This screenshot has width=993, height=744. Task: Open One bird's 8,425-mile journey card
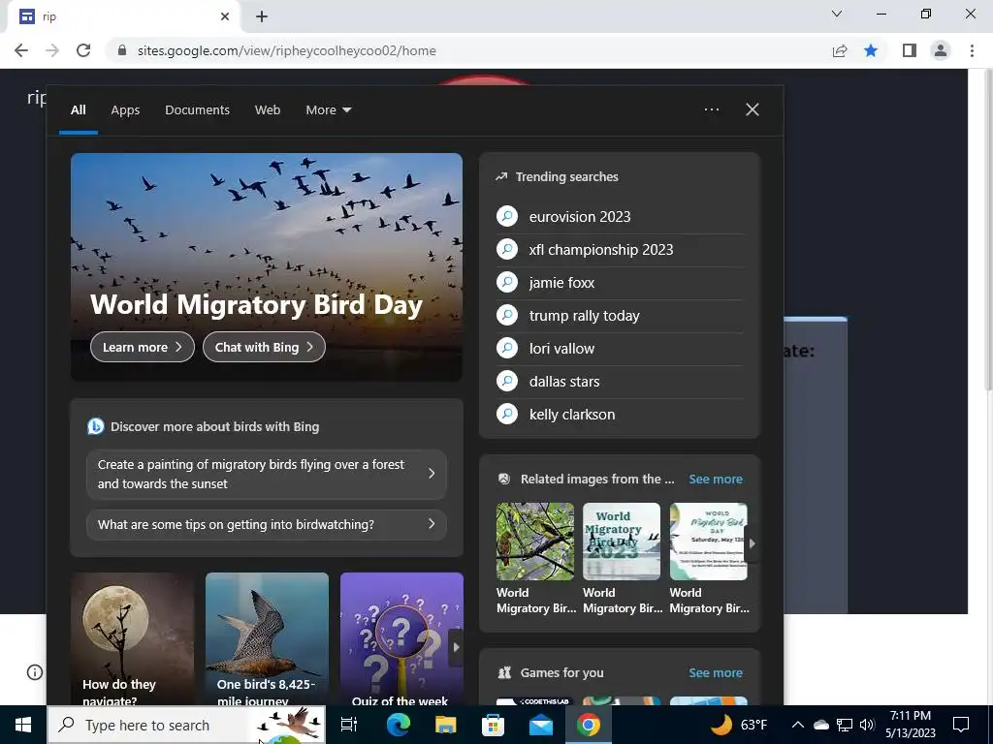click(x=267, y=639)
